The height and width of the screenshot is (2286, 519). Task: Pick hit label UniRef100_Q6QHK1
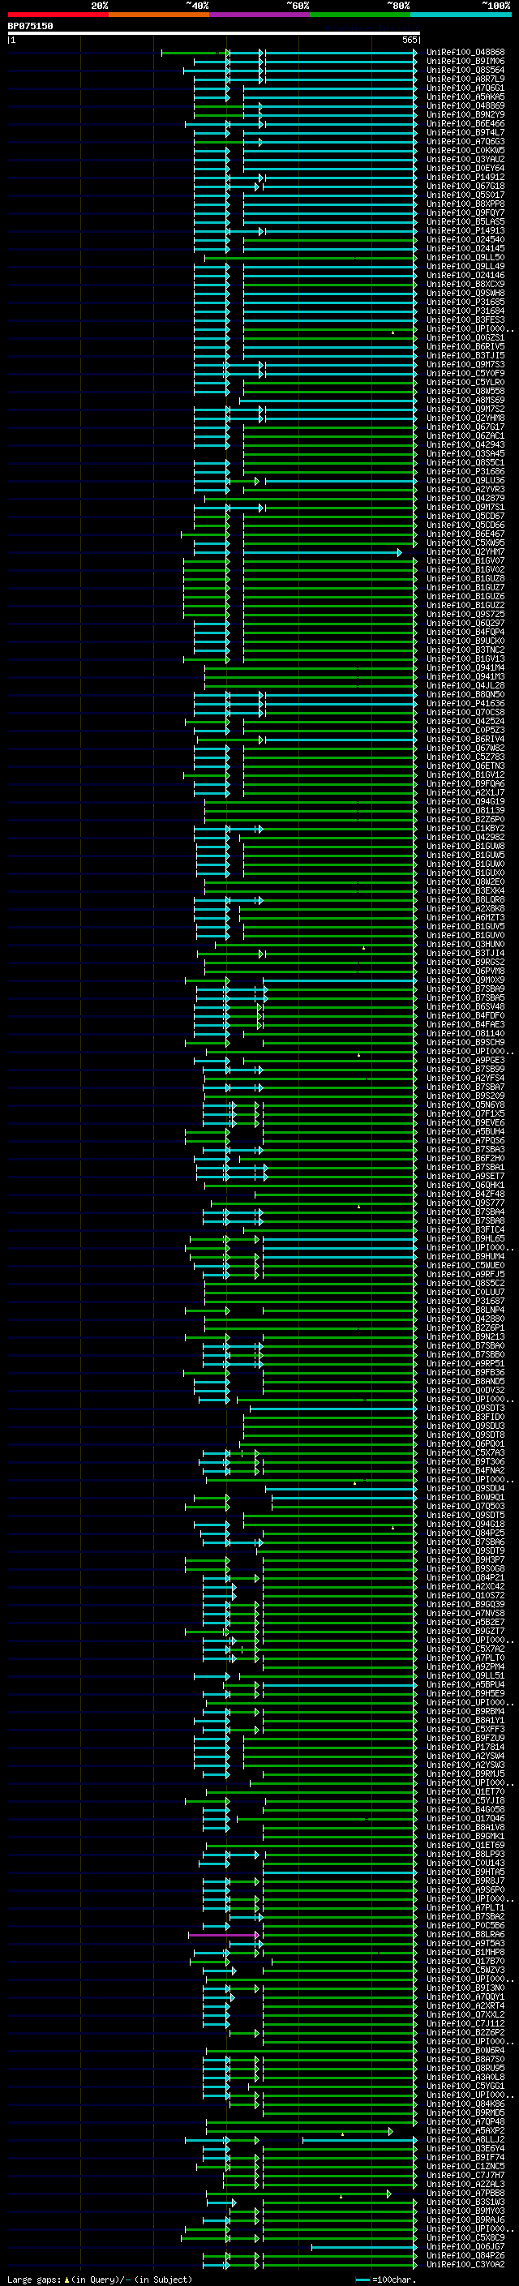pos(465,1185)
